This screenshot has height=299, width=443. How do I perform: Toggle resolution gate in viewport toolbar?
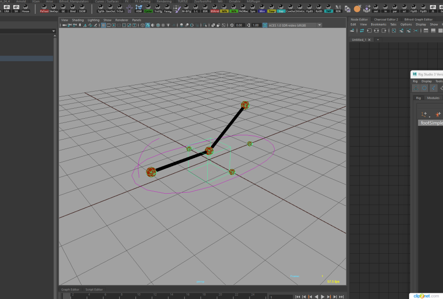point(114,25)
